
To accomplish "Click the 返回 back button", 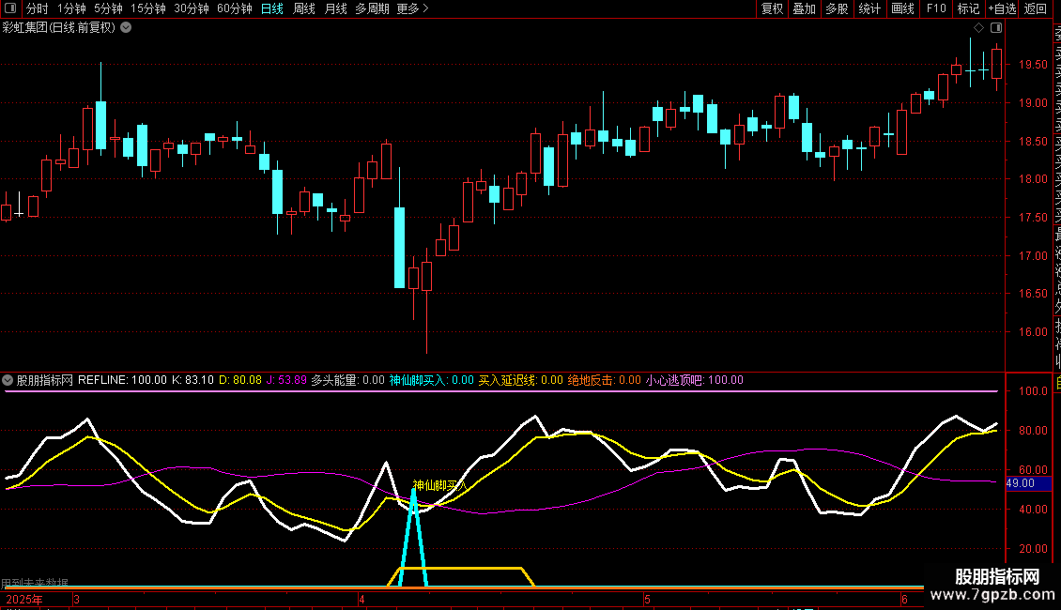I will pos(1035,8).
